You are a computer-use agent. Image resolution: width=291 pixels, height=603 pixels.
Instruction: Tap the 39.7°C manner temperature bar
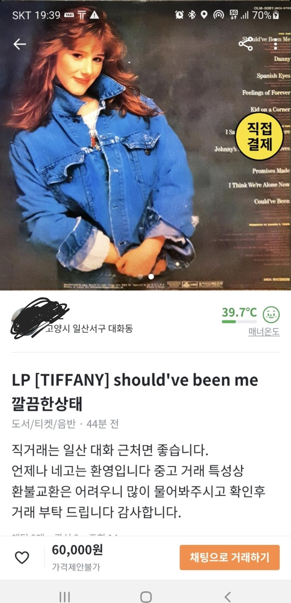239,321
